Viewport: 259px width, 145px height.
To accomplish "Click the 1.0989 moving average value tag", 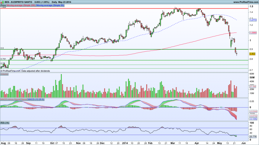I will [253, 33].
